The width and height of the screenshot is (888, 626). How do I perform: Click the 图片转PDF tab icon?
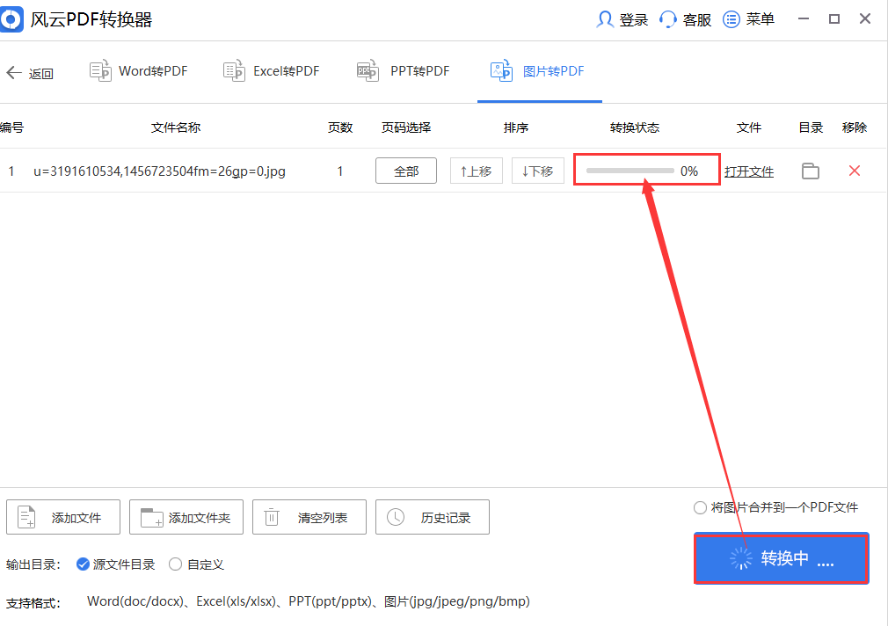tap(500, 70)
